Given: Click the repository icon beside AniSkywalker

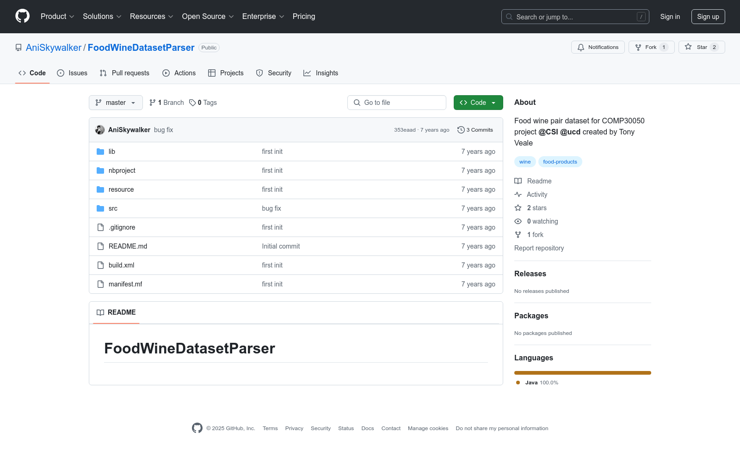Looking at the screenshot, I should (18, 48).
